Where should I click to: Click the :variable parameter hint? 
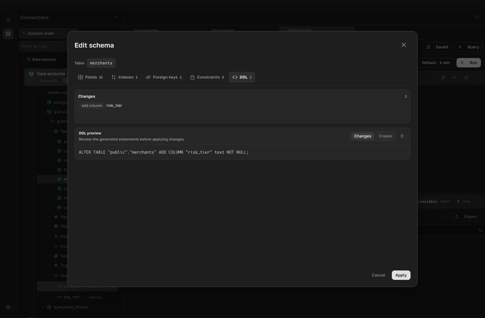428,202
